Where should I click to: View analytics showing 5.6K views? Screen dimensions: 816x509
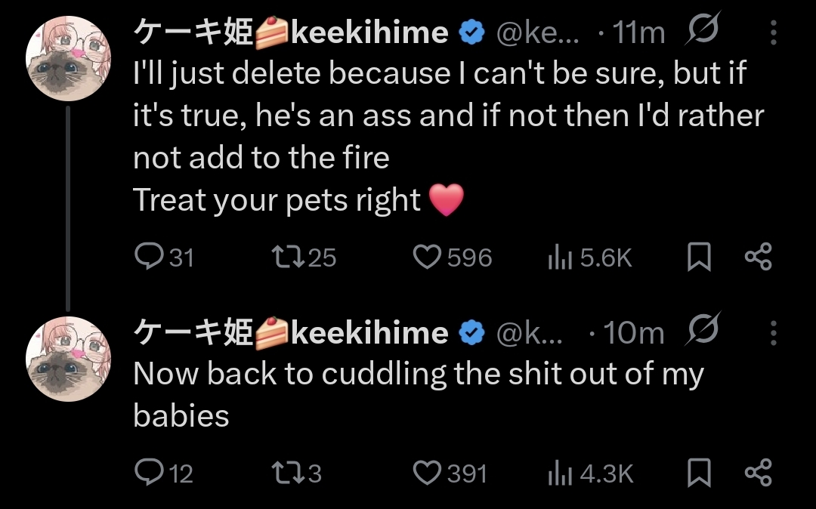pos(558,258)
